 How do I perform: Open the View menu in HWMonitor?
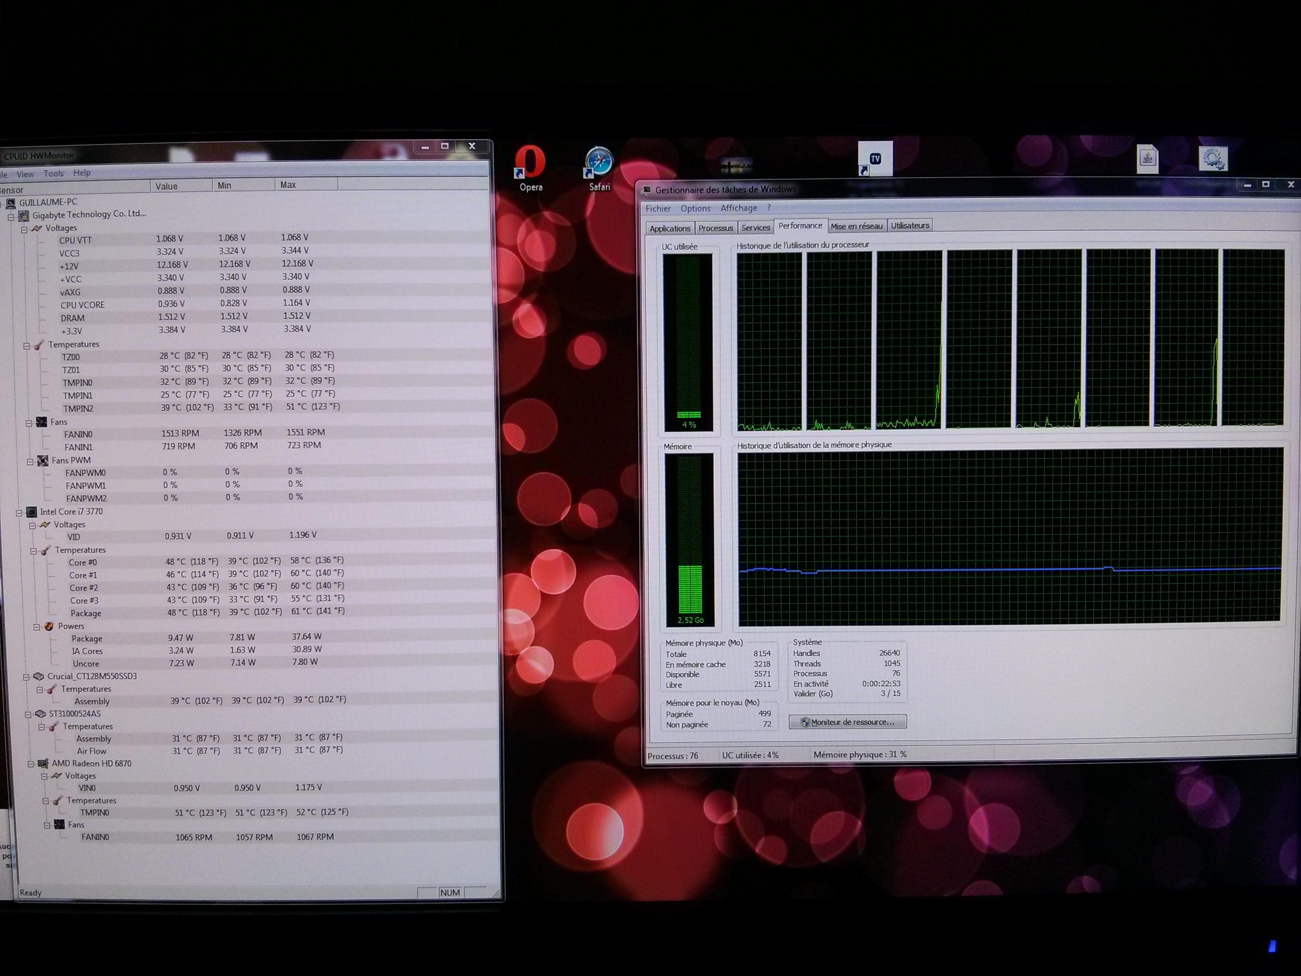point(25,174)
